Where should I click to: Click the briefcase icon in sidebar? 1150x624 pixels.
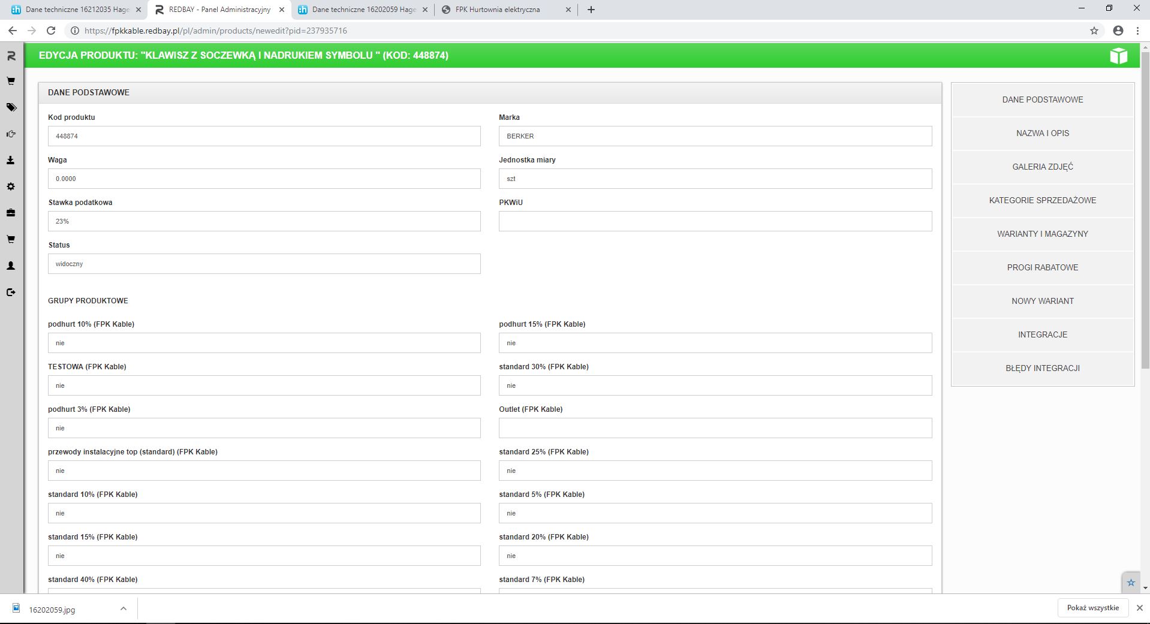11,213
